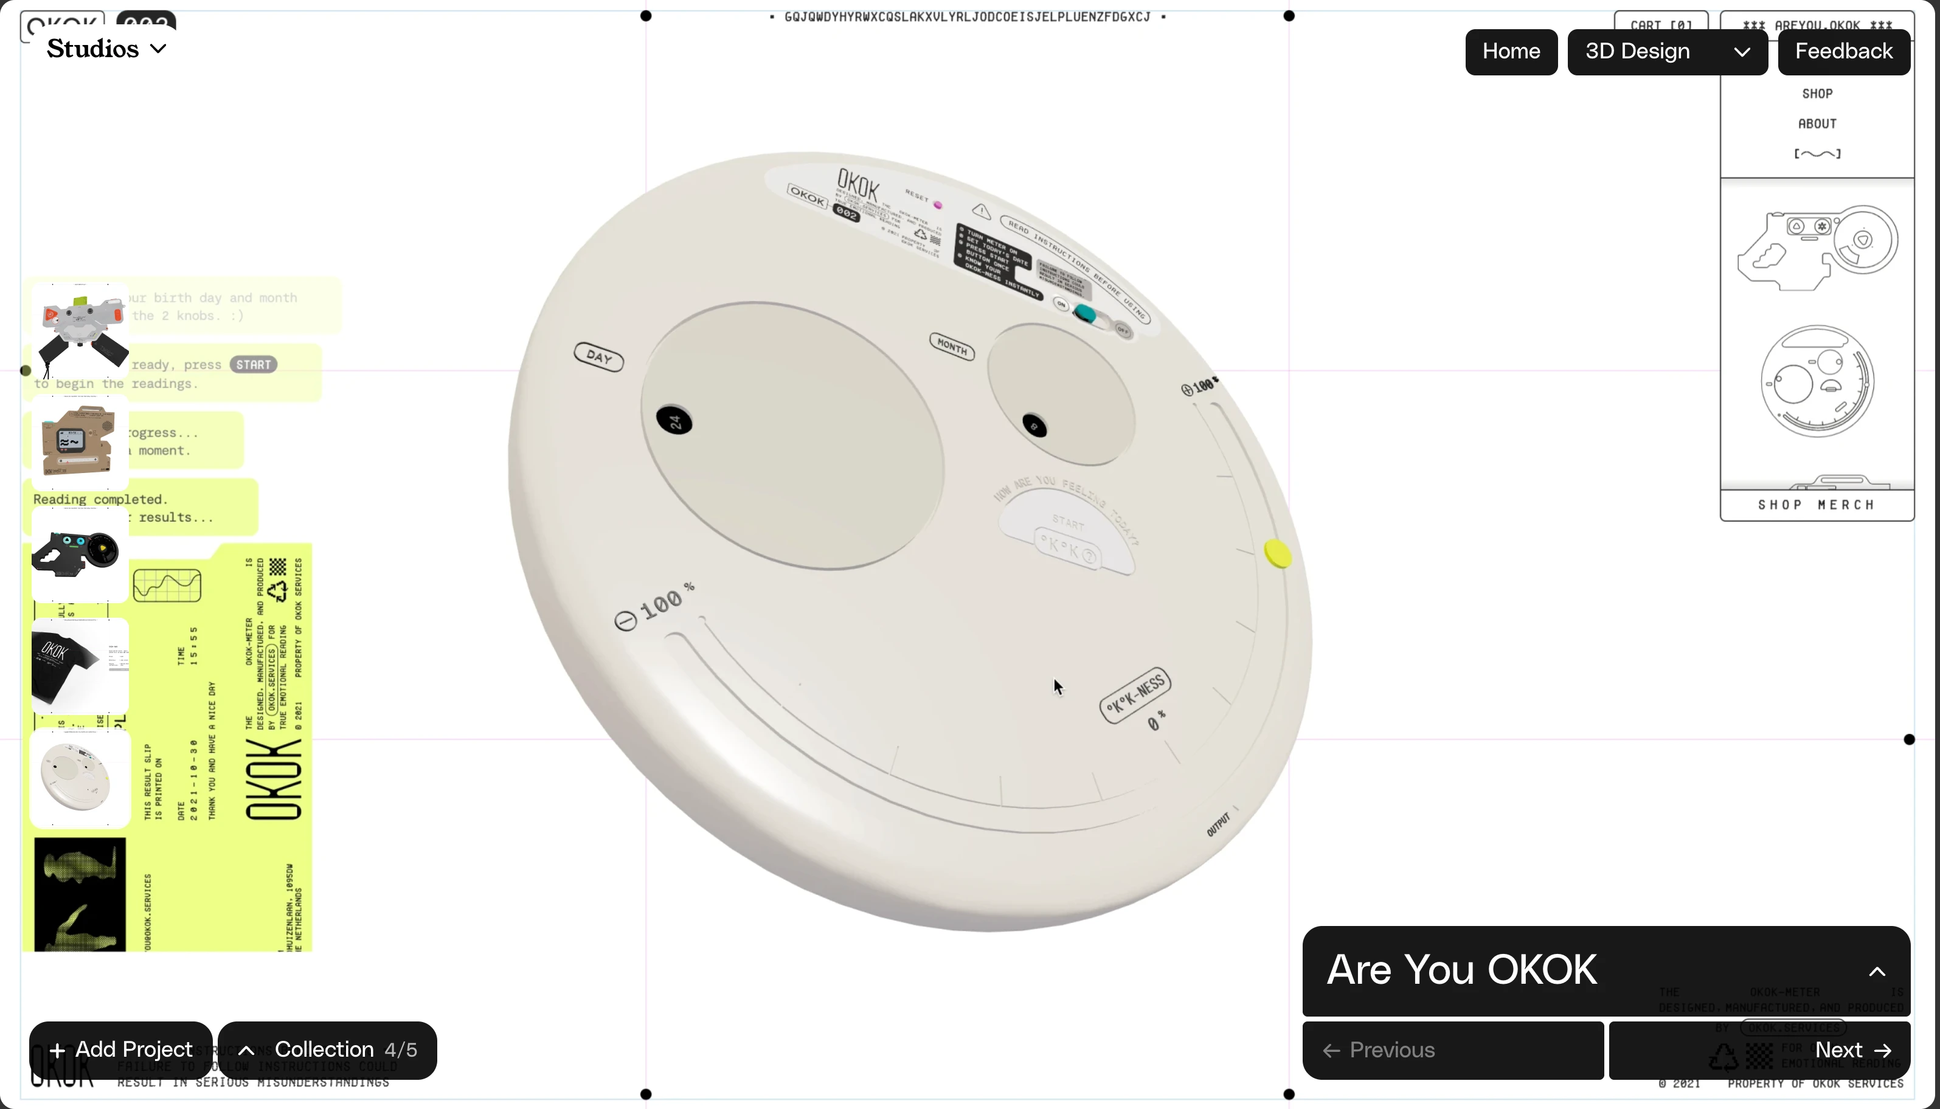Toggle the teal ON/OFF switch on the device
Image resolution: width=1940 pixels, height=1109 pixels.
(1084, 313)
